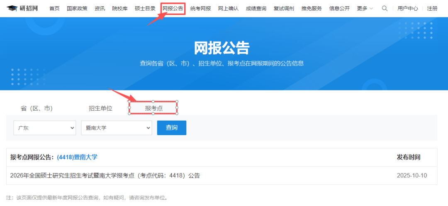Click the 查询 button

[172, 128]
